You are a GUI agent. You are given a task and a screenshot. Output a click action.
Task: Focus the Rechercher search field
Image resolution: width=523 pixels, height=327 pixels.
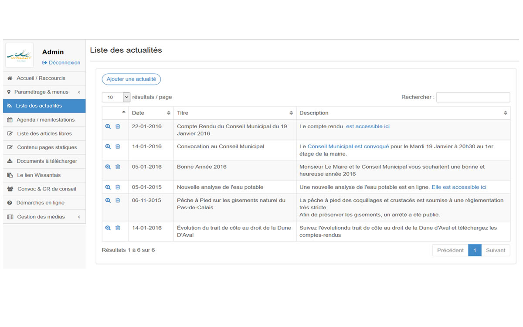(x=473, y=97)
